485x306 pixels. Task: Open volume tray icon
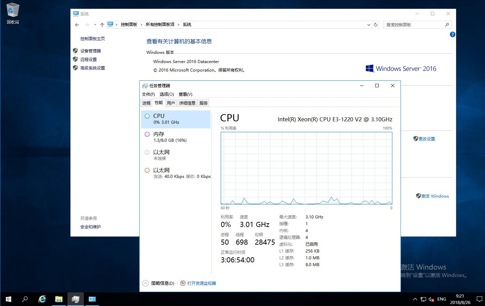432,299
